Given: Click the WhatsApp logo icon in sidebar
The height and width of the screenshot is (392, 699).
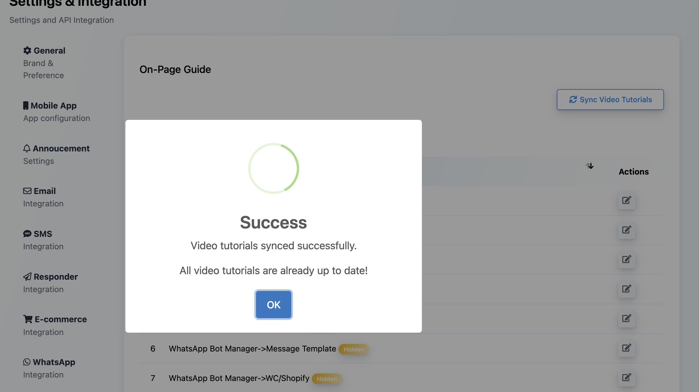Looking at the screenshot, I should (27, 362).
